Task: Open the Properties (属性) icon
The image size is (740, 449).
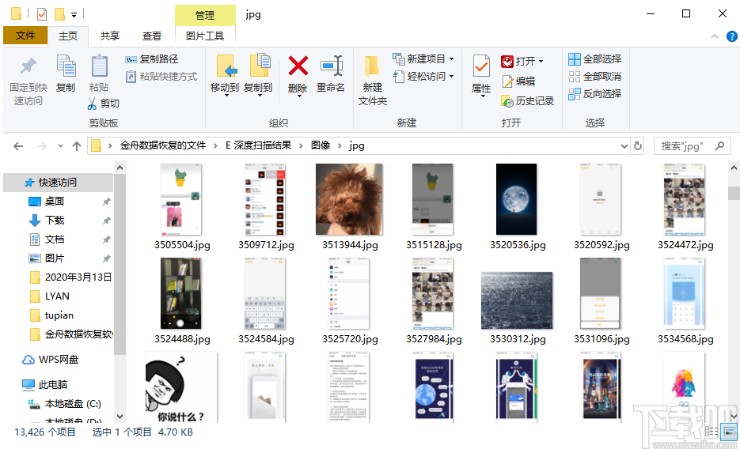Action: point(481,66)
